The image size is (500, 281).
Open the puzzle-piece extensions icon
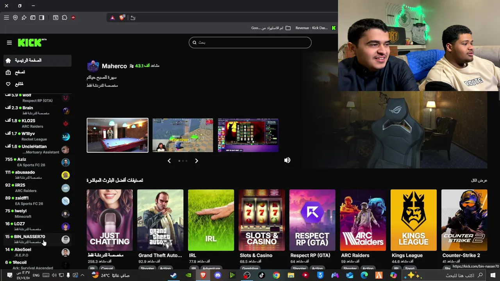coord(64,18)
